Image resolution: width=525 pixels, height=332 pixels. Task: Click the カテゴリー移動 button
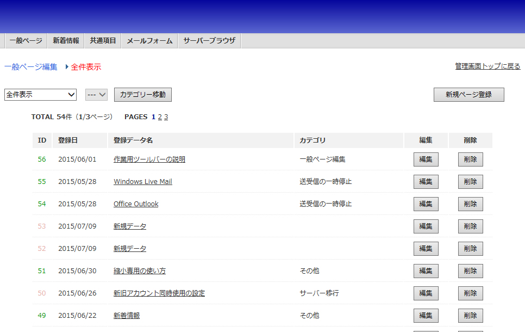click(142, 95)
